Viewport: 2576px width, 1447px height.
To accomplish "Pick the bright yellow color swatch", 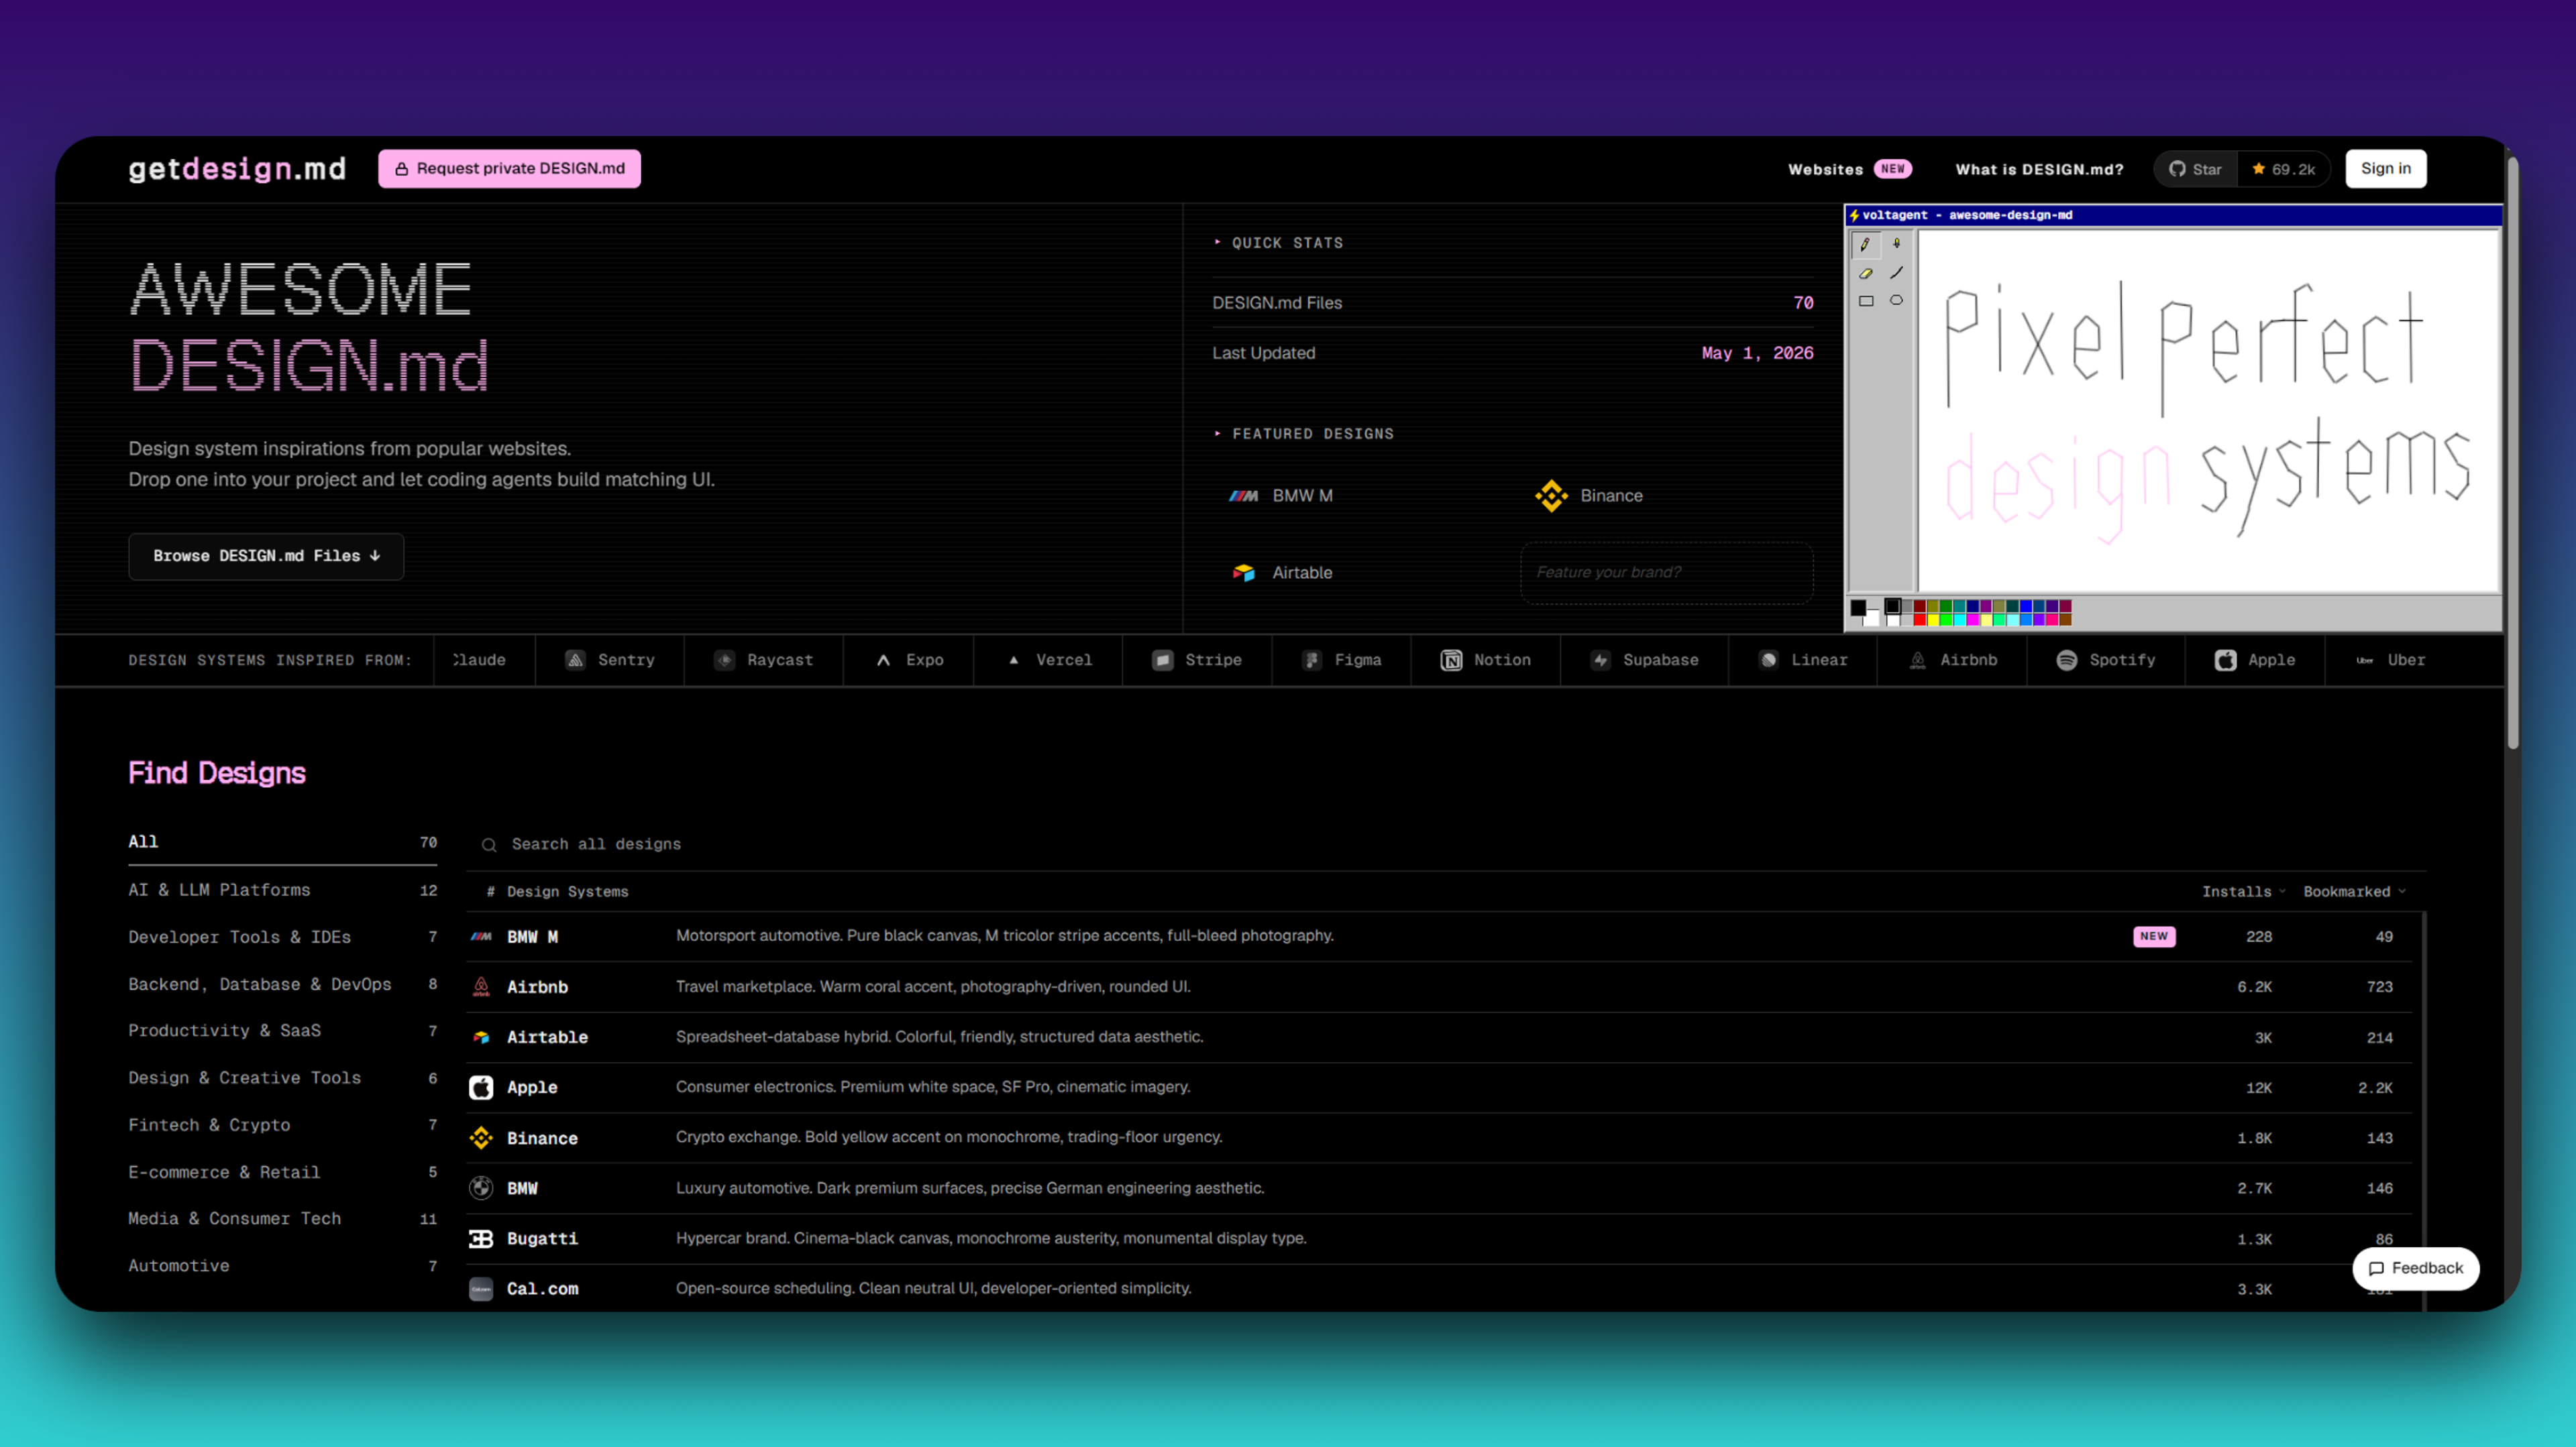I will point(1933,620).
